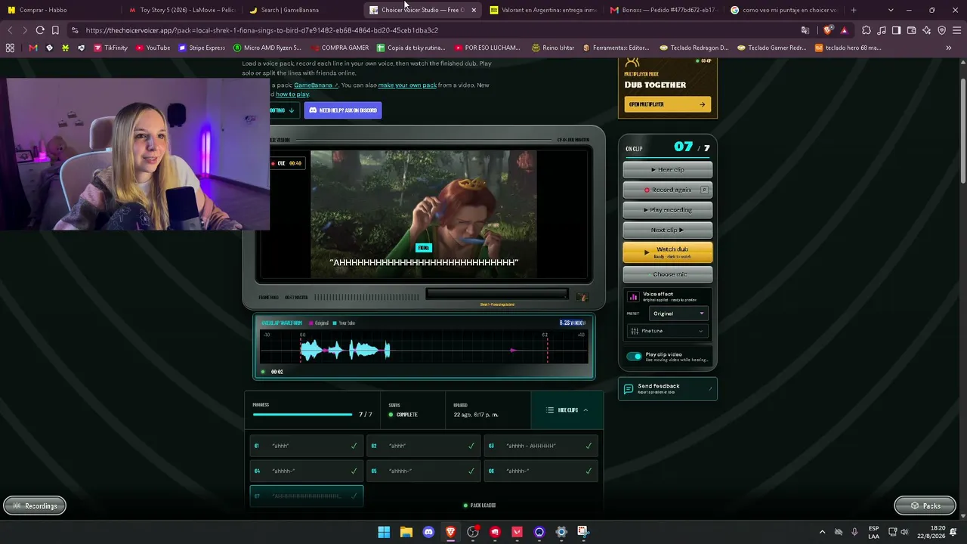Switch to the Valorant en Argentina tab
The image size is (967, 544).
pos(542,10)
